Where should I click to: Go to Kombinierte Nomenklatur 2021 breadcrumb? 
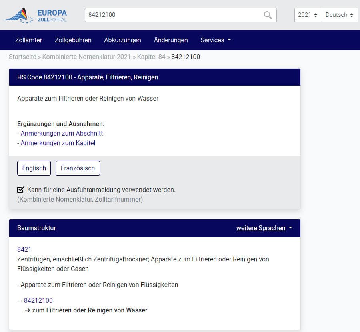point(86,57)
